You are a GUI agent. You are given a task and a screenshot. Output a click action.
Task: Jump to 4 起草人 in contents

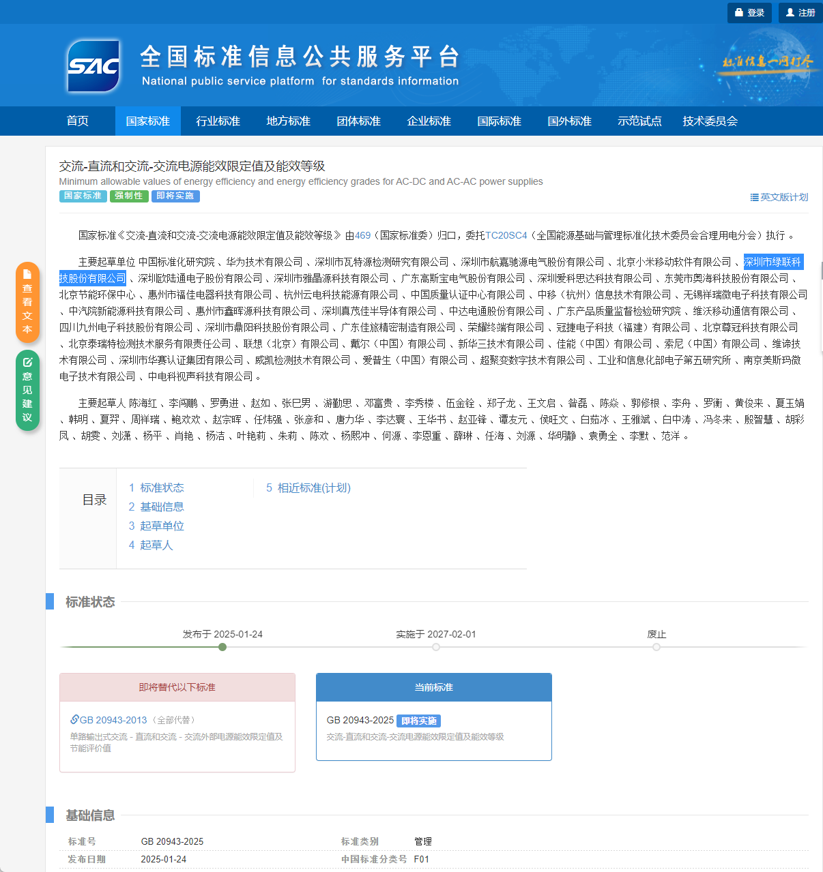point(151,545)
